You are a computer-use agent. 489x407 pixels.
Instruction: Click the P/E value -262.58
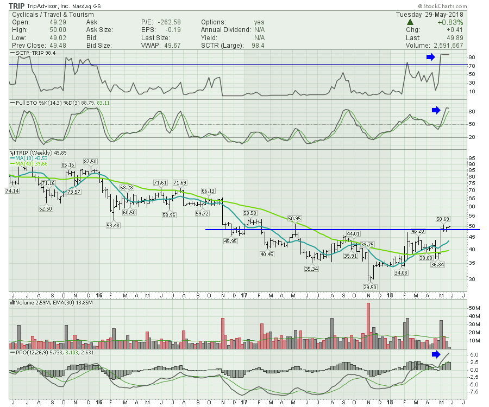tap(170, 22)
